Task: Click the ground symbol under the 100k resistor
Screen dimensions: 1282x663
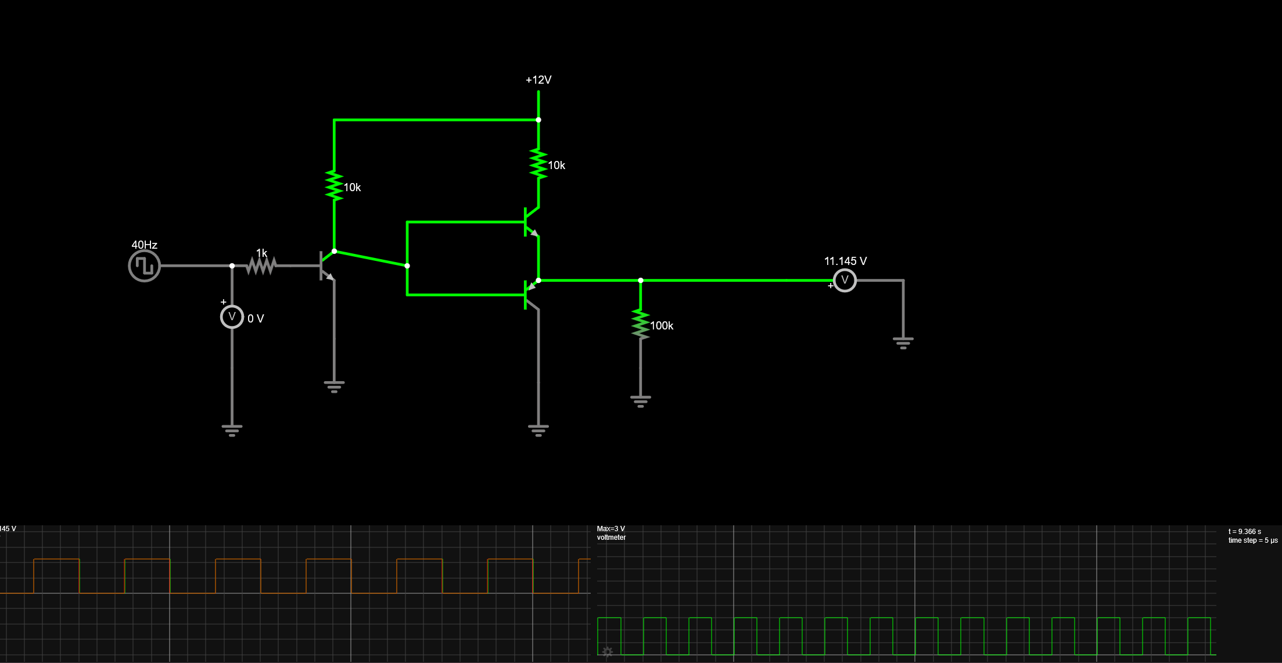Action: (641, 401)
